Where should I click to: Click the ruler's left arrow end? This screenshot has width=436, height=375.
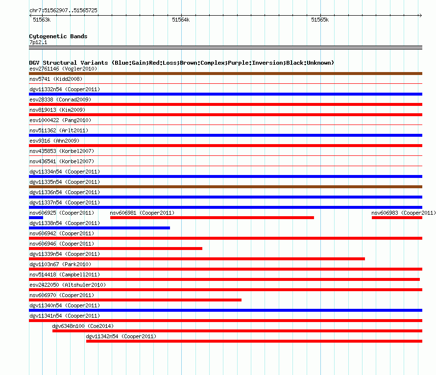(30, 15)
